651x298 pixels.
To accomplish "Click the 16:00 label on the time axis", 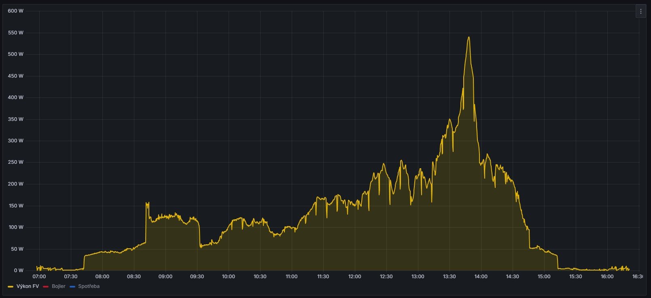I will click(x=607, y=277).
